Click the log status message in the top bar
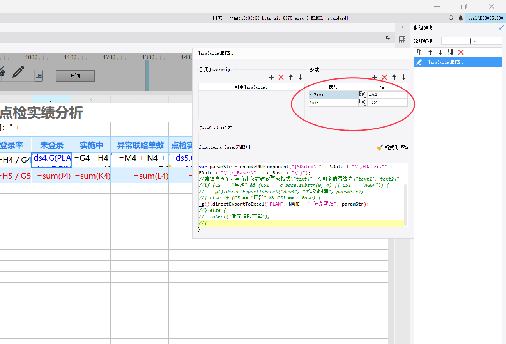The width and height of the screenshot is (506, 344). 280,18
